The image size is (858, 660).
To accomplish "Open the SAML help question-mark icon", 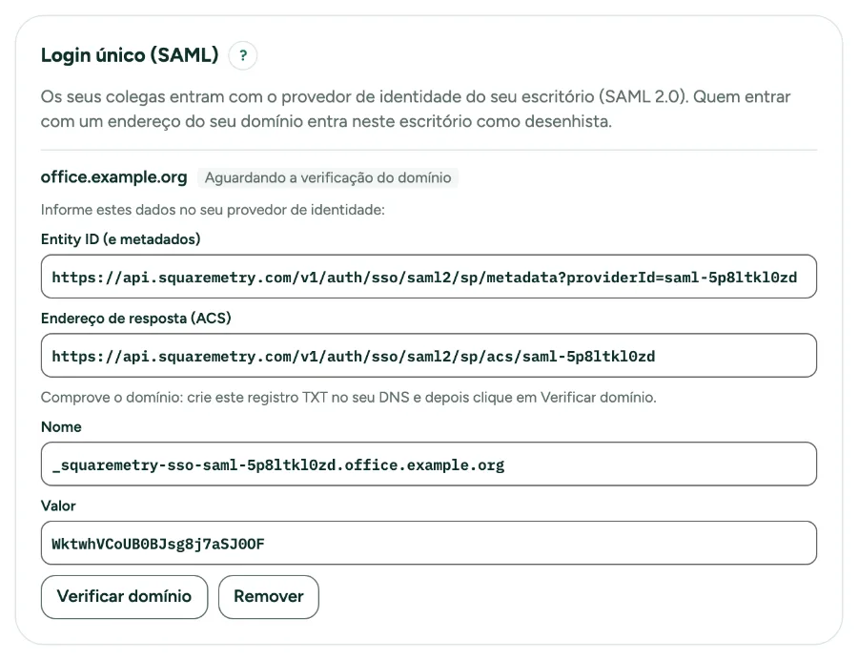I will pyautogui.click(x=243, y=55).
